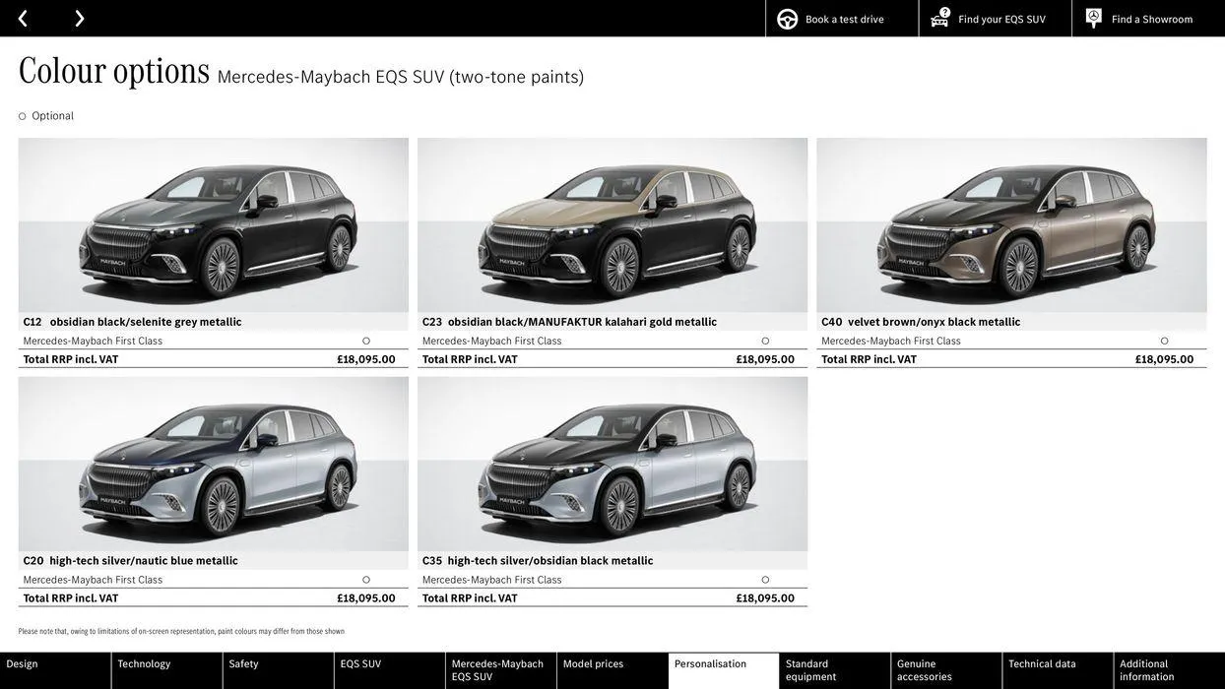Click the showroom location pin icon
Image resolution: width=1225 pixels, height=689 pixels.
tap(1094, 18)
